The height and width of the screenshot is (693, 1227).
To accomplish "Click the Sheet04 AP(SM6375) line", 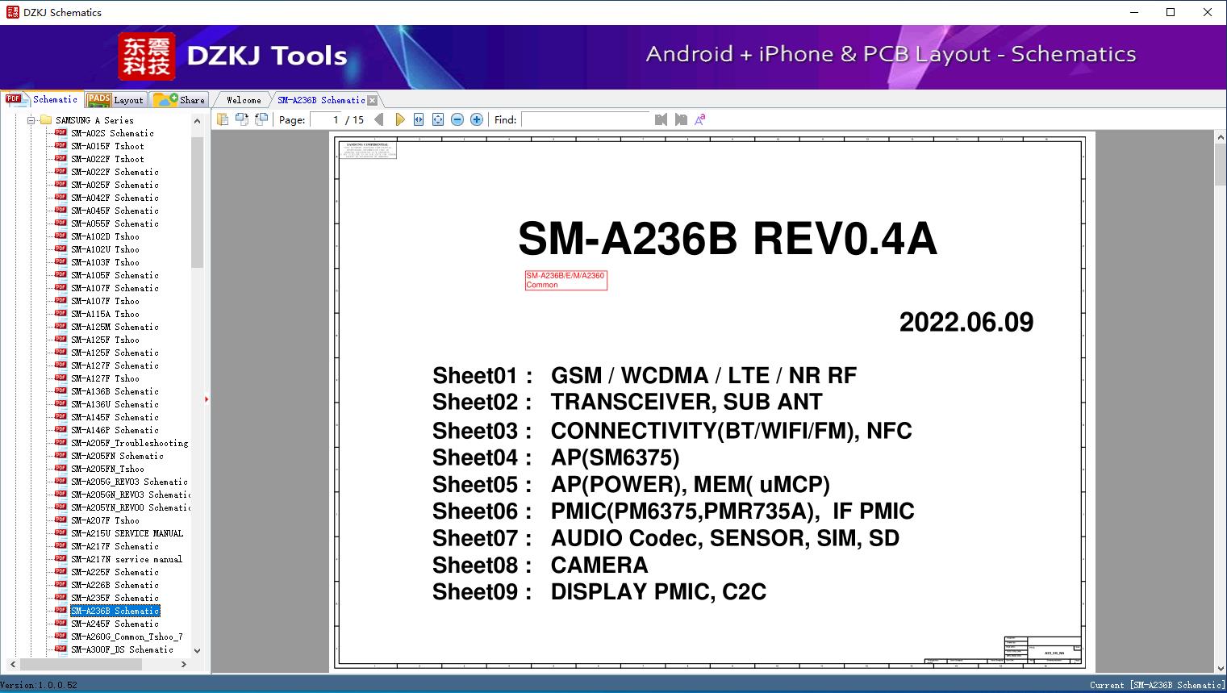I will tap(556, 457).
